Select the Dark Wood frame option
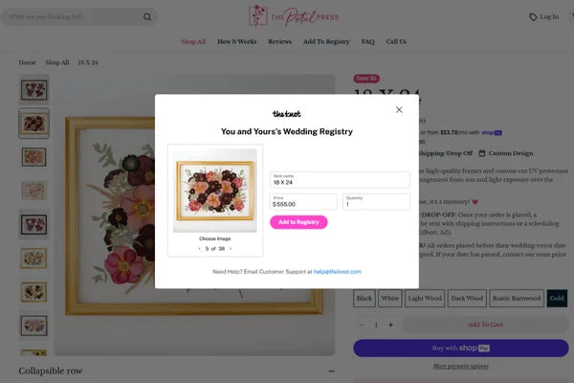 [467, 298]
